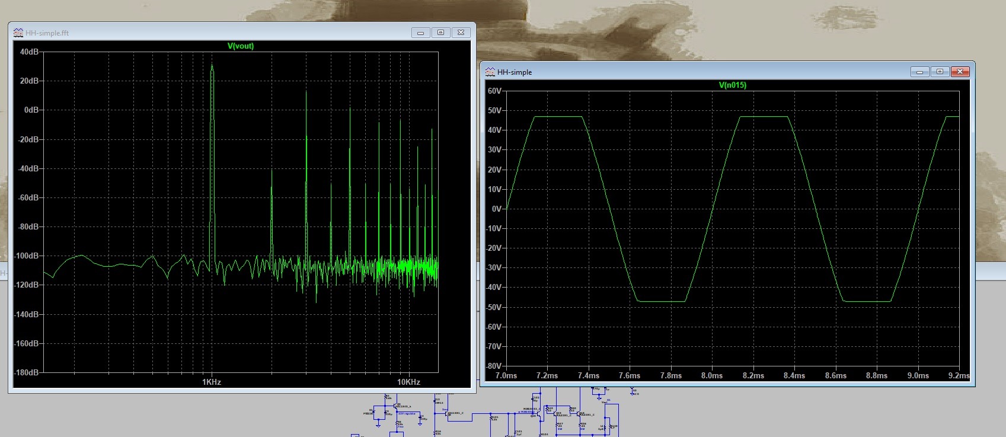Select the HH-simple waveform title bar text
Image resolution: width=1006 pixels, height=437 pixels.
(x=515, y=72)
